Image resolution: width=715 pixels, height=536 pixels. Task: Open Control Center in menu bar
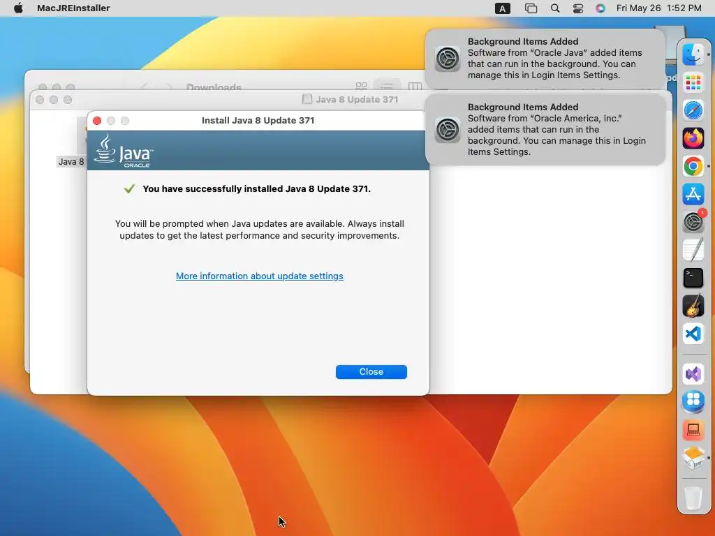tap(577, 8)
